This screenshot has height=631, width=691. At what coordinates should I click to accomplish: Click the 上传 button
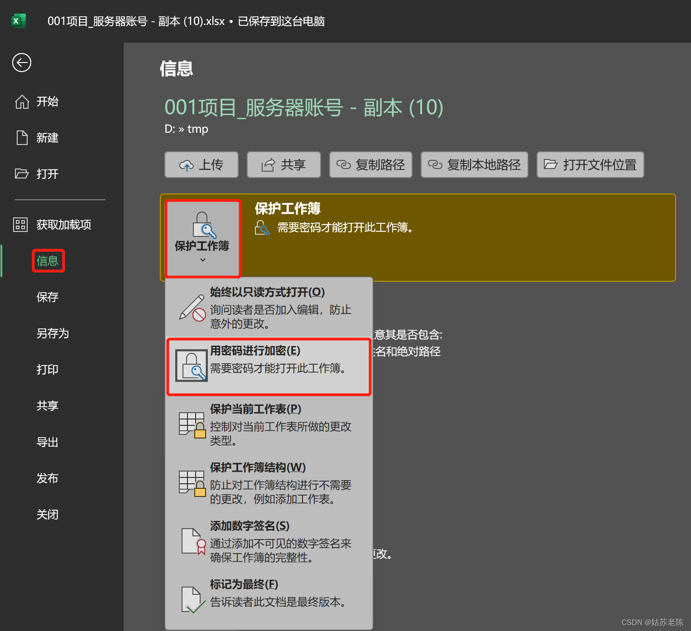pyautogui.click(x=202, y=164)
